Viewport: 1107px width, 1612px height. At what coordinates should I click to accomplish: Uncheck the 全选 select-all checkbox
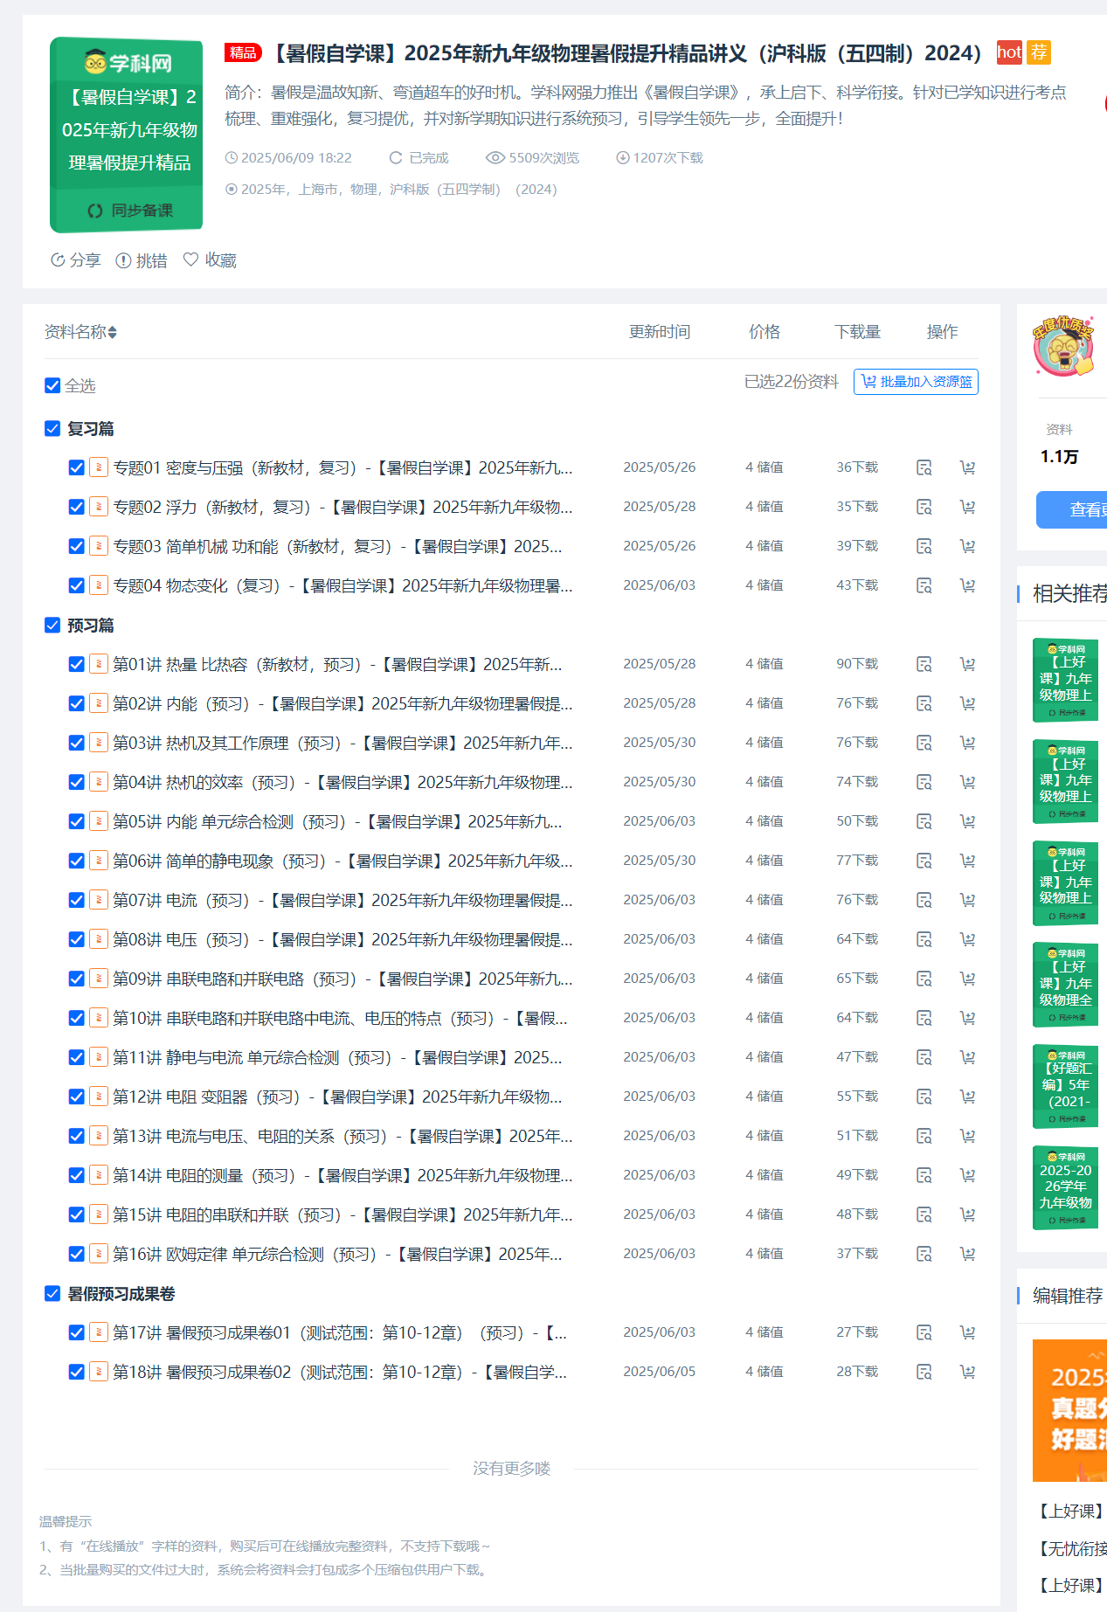tap(52, 385)
